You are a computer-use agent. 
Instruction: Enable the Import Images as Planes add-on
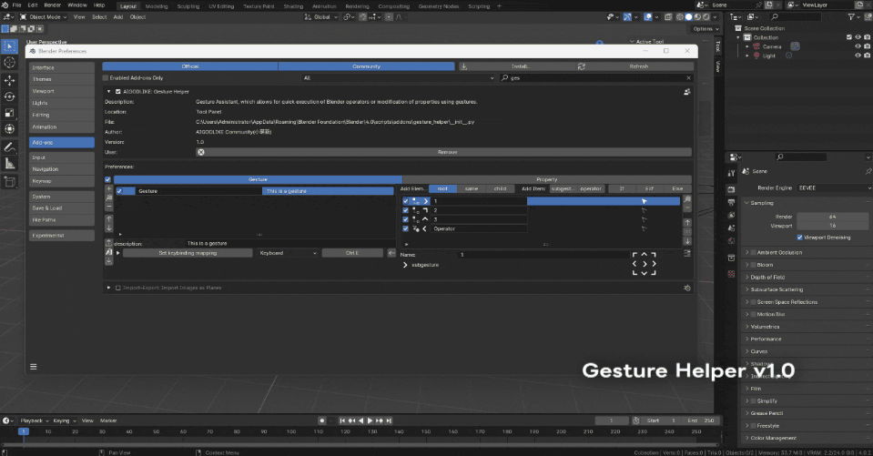point(118,288)
